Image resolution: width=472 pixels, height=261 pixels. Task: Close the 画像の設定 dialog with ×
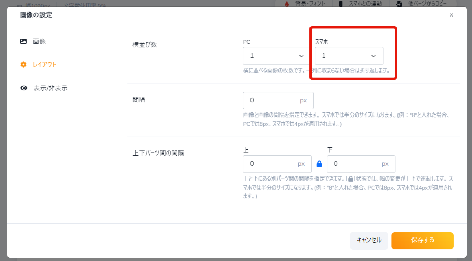[x=451, y=15]
